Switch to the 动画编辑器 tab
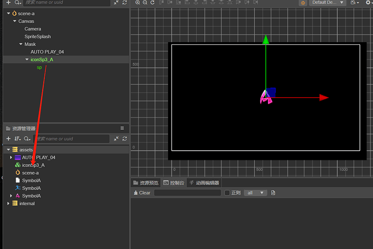 [204, 183]
